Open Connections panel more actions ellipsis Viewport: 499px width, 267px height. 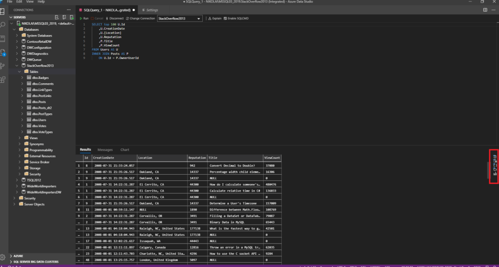[x=69, y=10]
